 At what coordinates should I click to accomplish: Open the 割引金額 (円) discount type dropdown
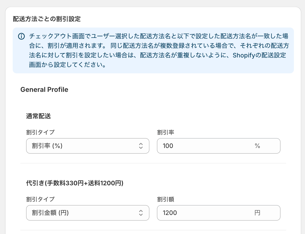click(x=87, y=213)
